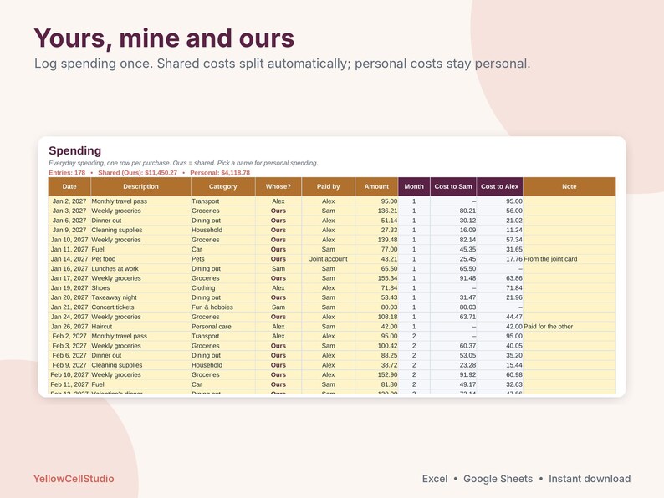Click the YellowCellStudio brand name

(74, 479)
